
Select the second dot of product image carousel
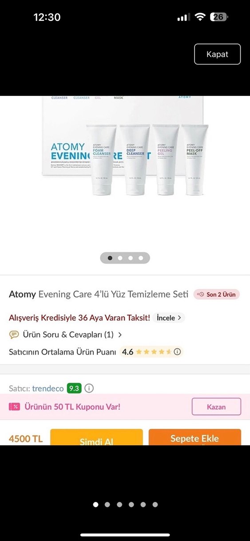point(120,258)
